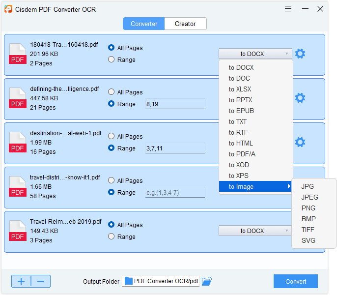Click PDF icon of 180418-Tra...160418.pdf
This screenshot has height=295, width=337.
click(x=17, y=54)
